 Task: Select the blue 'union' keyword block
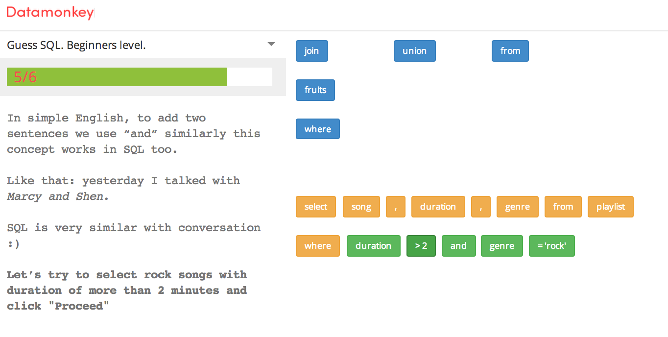pos(414,51)
